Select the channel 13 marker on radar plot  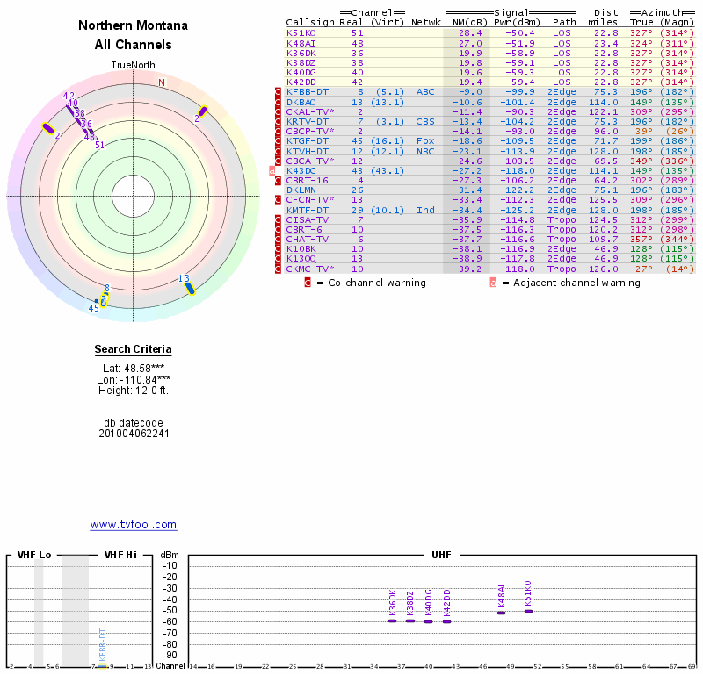pyautogui.click(x=189, y=290)
